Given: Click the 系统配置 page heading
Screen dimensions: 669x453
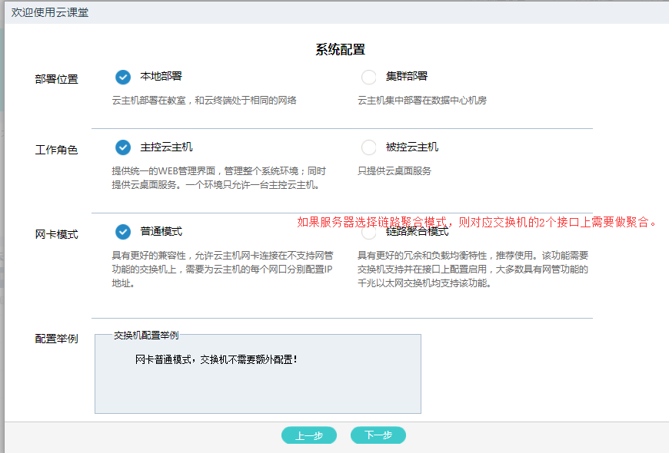Looking at the screenshot, I should [340, 50].
